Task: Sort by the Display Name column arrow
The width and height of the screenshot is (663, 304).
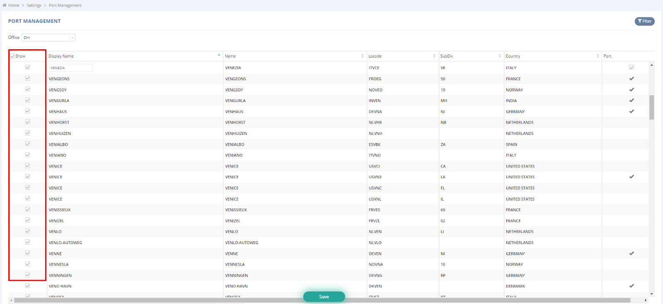Action: point(219,55)
